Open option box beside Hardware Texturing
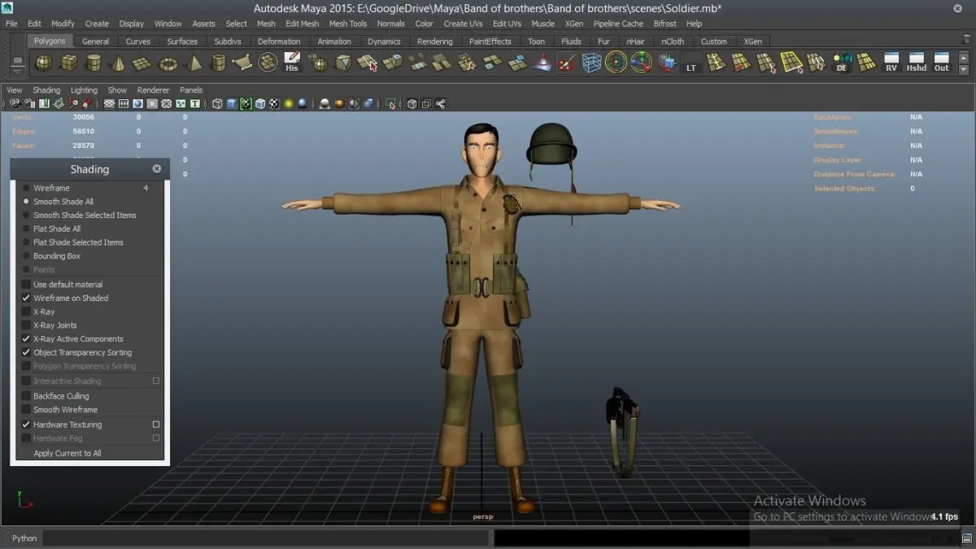 [x=156, y=425]
